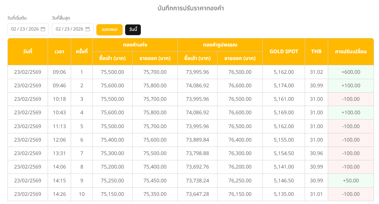Click the ทองคำแท่ง group header
This screenshot has width=379, height=204.
click(x=135, y=45)
